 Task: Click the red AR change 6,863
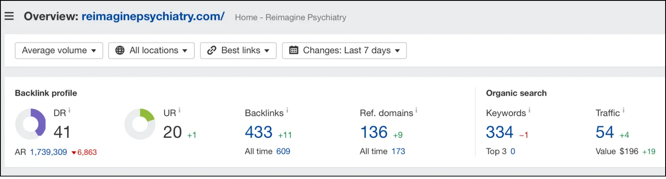click(84, 152)
